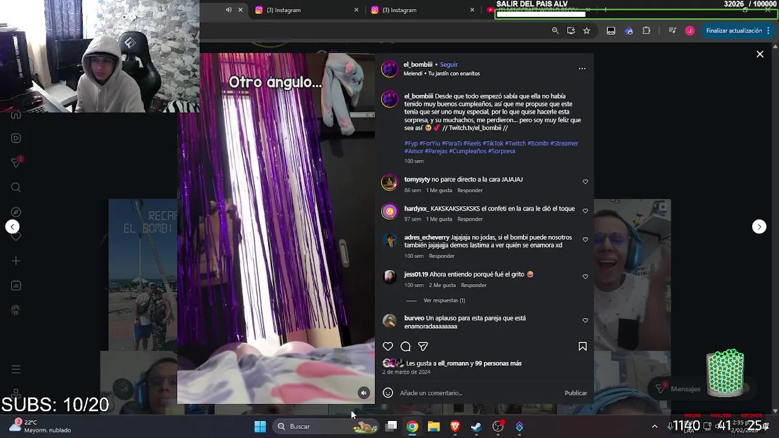Open Task View on the taskbar
779x438 pixels.
pos(392,426)
